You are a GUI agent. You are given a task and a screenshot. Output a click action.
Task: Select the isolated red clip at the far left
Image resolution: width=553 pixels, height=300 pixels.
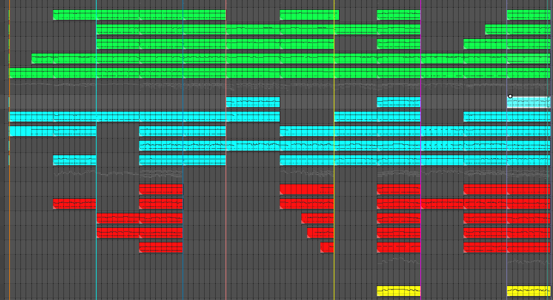74,204
